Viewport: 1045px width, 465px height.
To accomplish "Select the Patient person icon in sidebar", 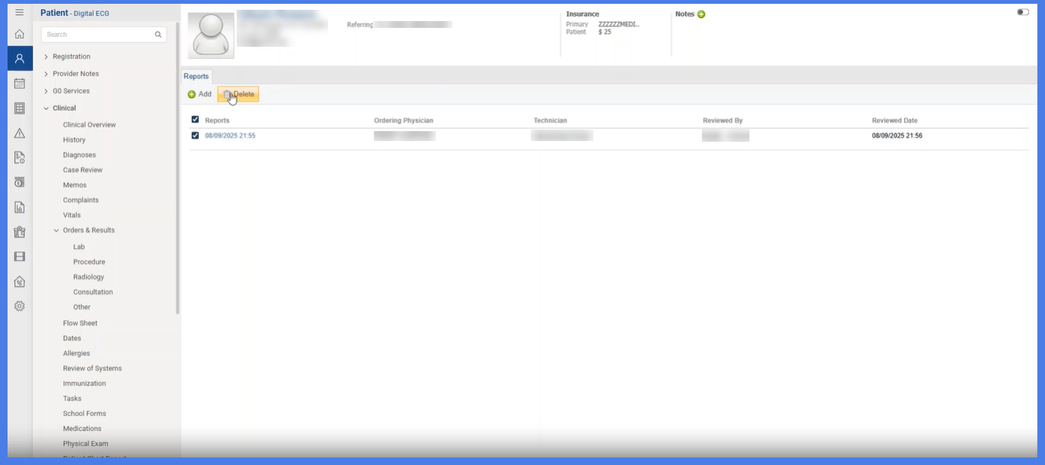I will tap(20, 58).
